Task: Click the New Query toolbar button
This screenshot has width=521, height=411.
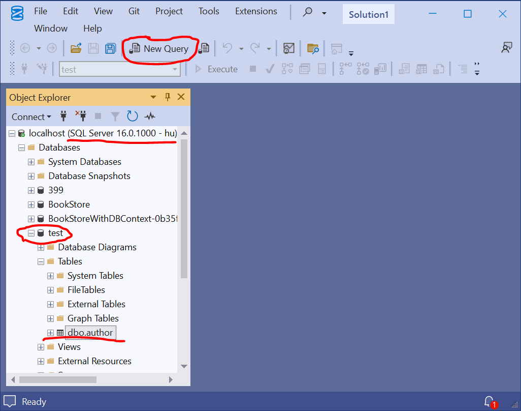Action: [159, 49]
